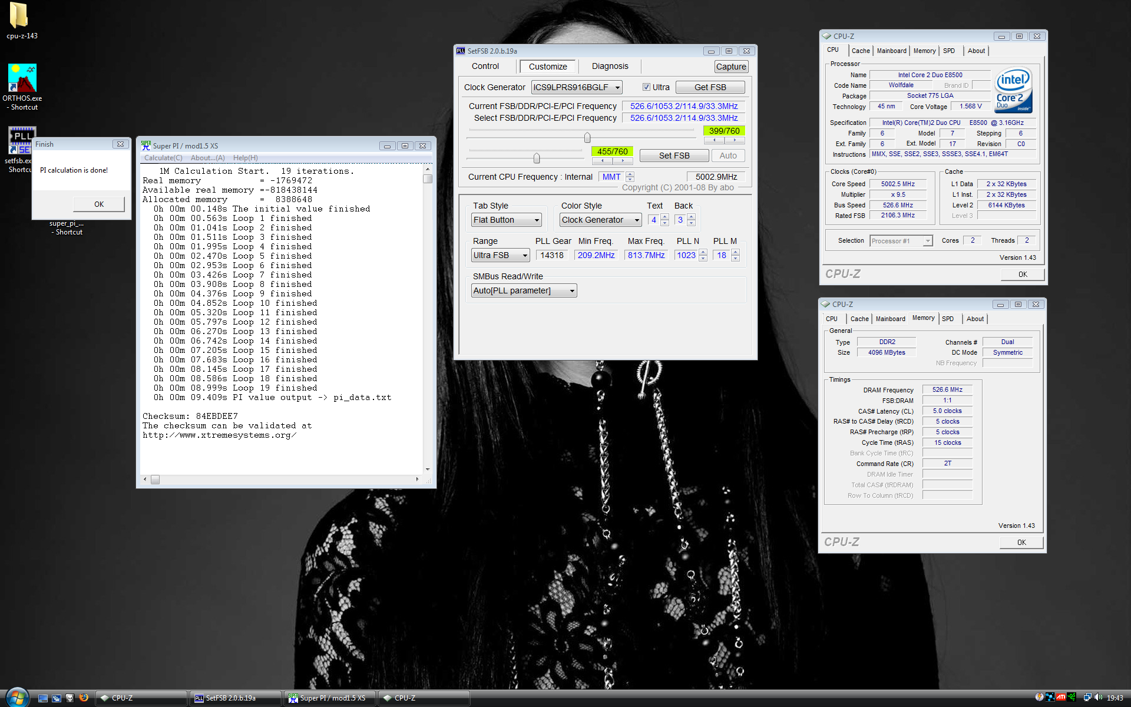Click the Intel Core 2 Duo logo in CPU-Z
Screen dimensions: 1131x707
[1013, 91]
